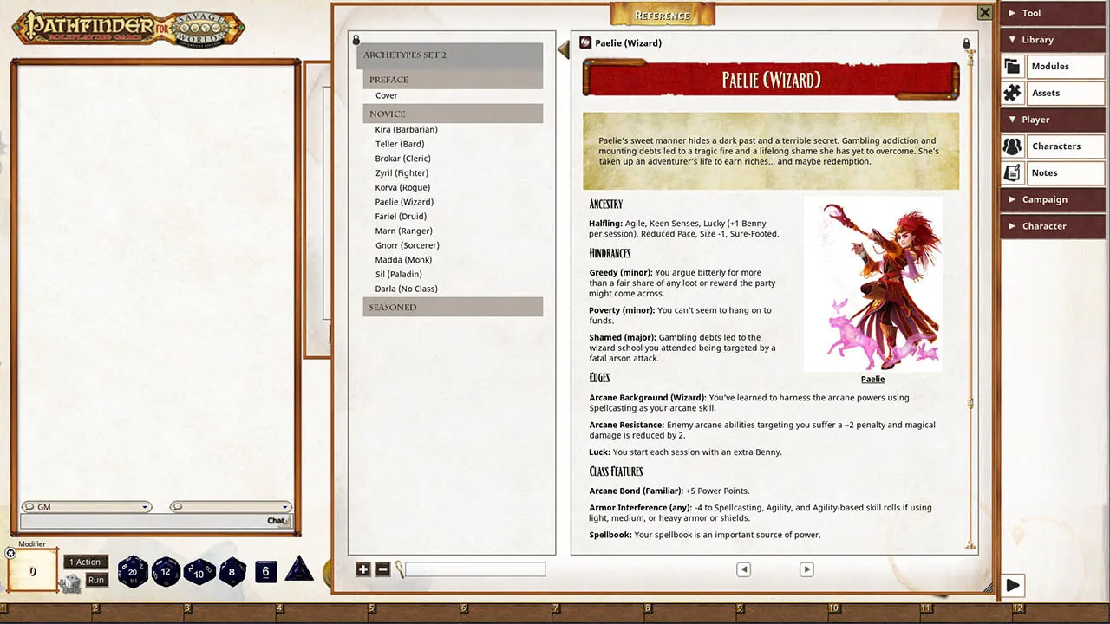Select Darla (No Class) in the index
This screenshot has height=624, width=1110.
(407, 289)
